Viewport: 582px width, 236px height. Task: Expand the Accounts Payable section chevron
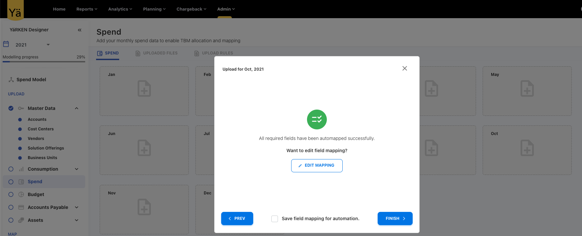[77, 207]
